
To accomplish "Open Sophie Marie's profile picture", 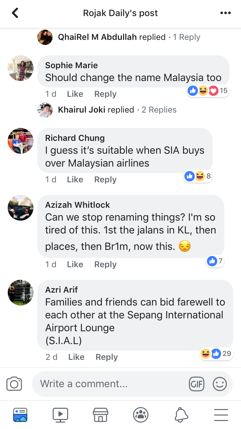I will pyautogui.click(x=20, y=68).
